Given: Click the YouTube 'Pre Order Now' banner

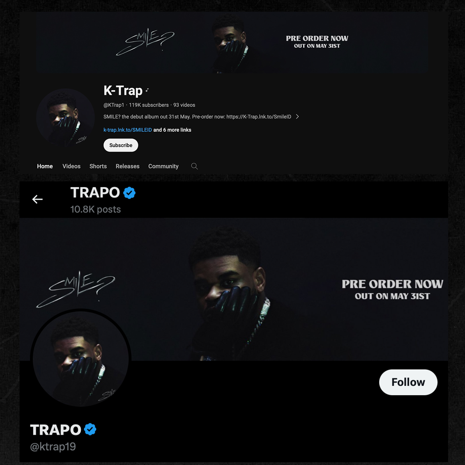Looking at the screenshot, I should pos(232,43).
